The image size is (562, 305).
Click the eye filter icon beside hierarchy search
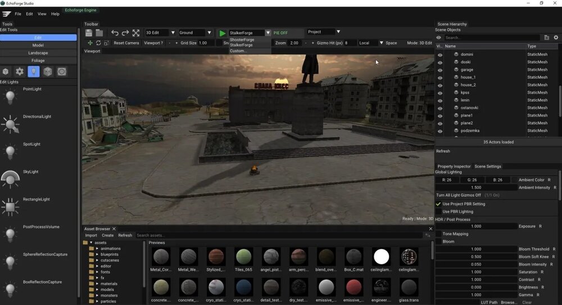[439, 37]
